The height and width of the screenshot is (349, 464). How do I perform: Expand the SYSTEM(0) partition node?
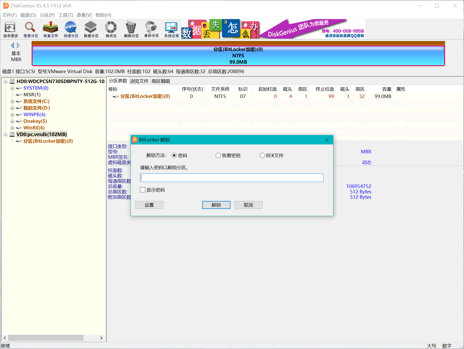tap(12, 88)
